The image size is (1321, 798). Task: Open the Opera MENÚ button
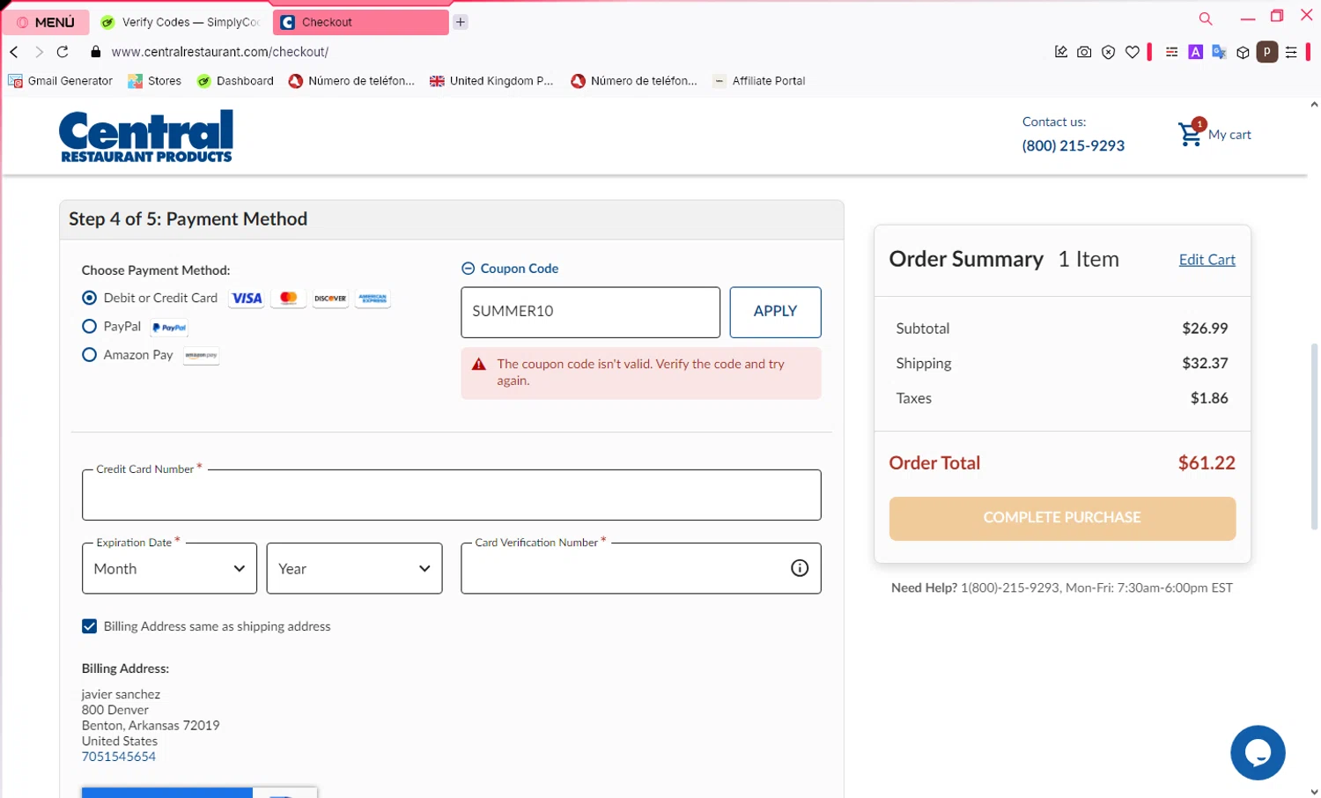point(46,22)
